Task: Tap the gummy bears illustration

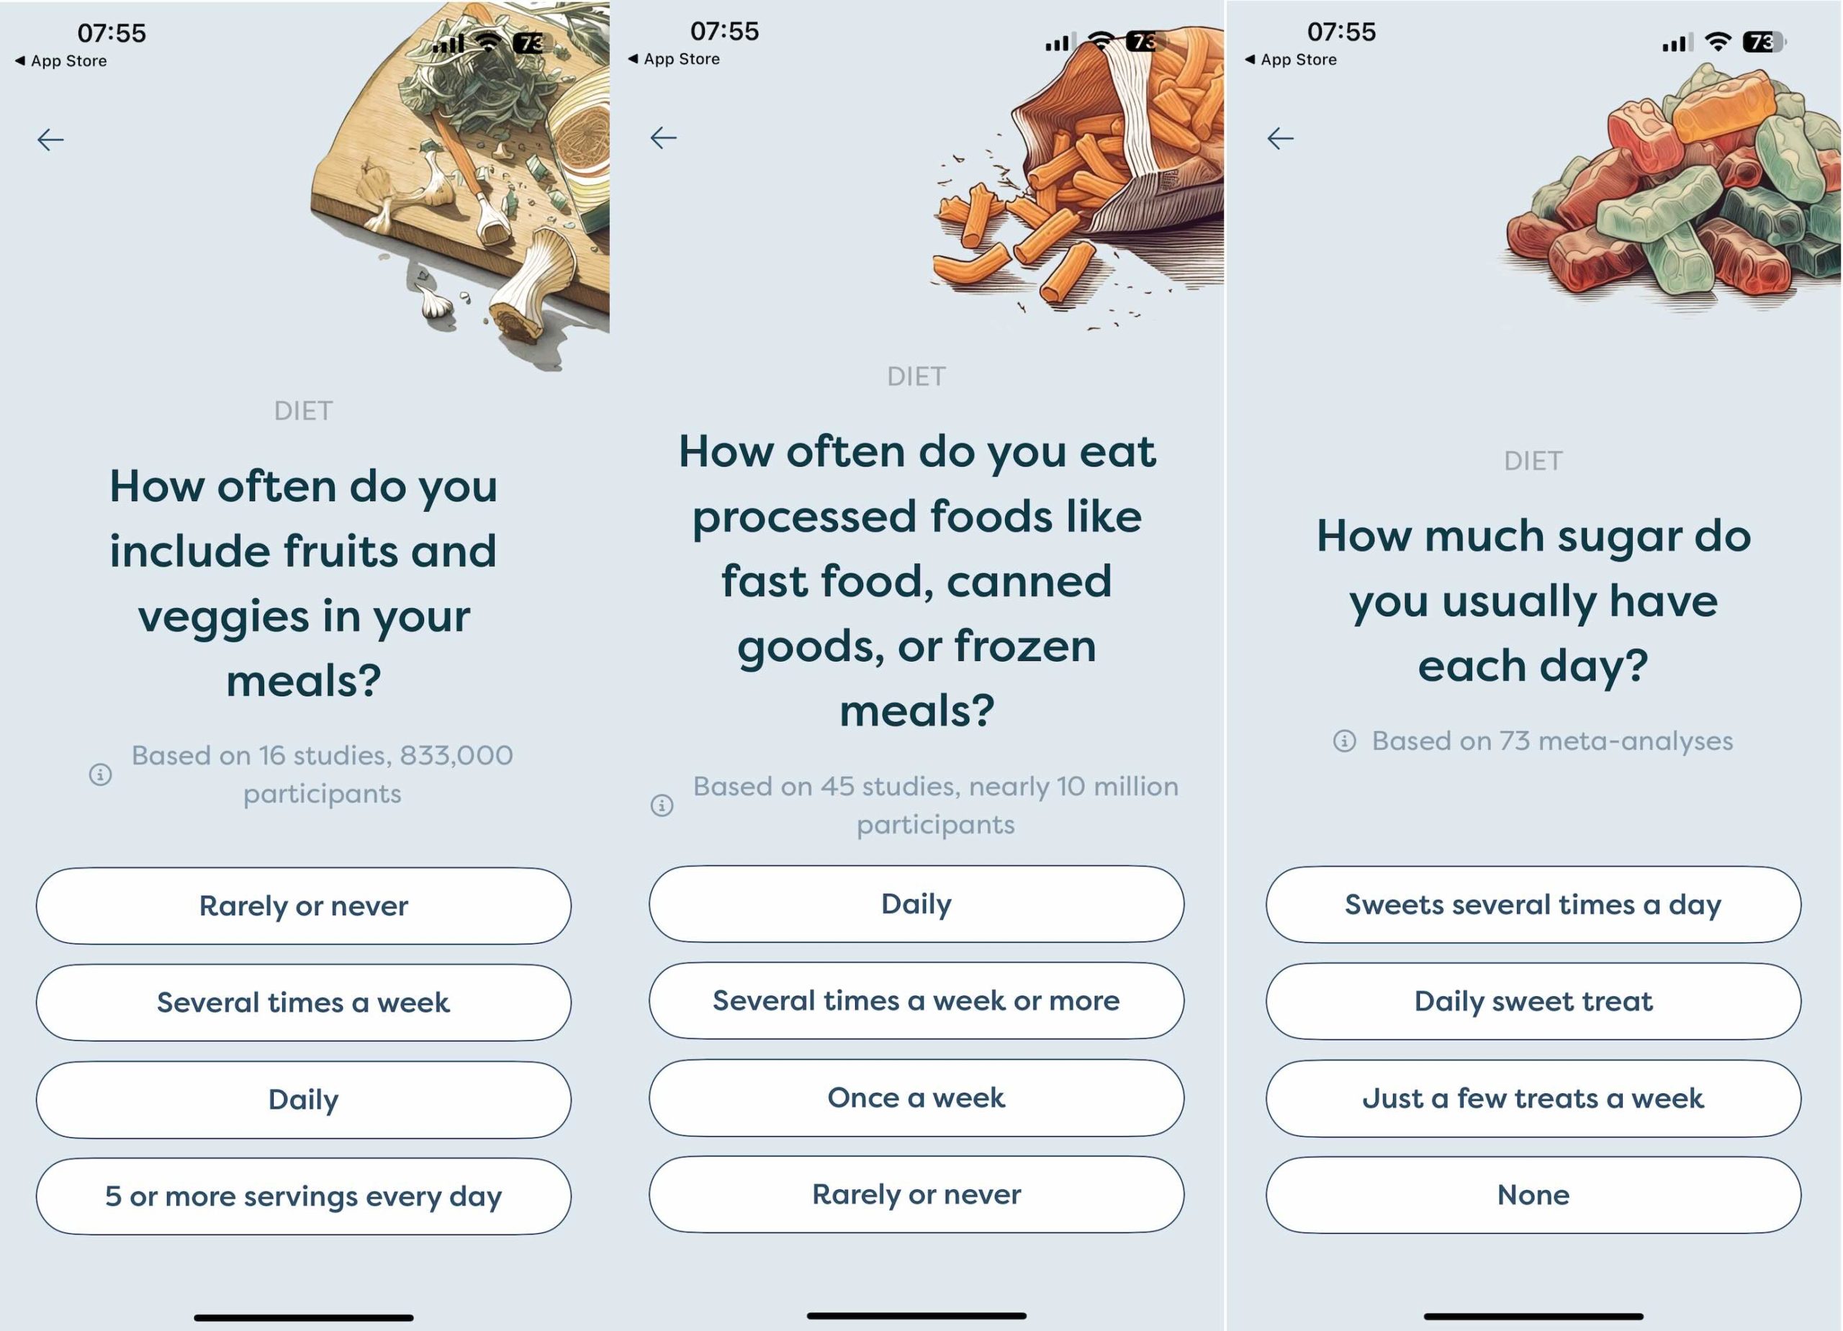Action: click(x=1670, y=187)
